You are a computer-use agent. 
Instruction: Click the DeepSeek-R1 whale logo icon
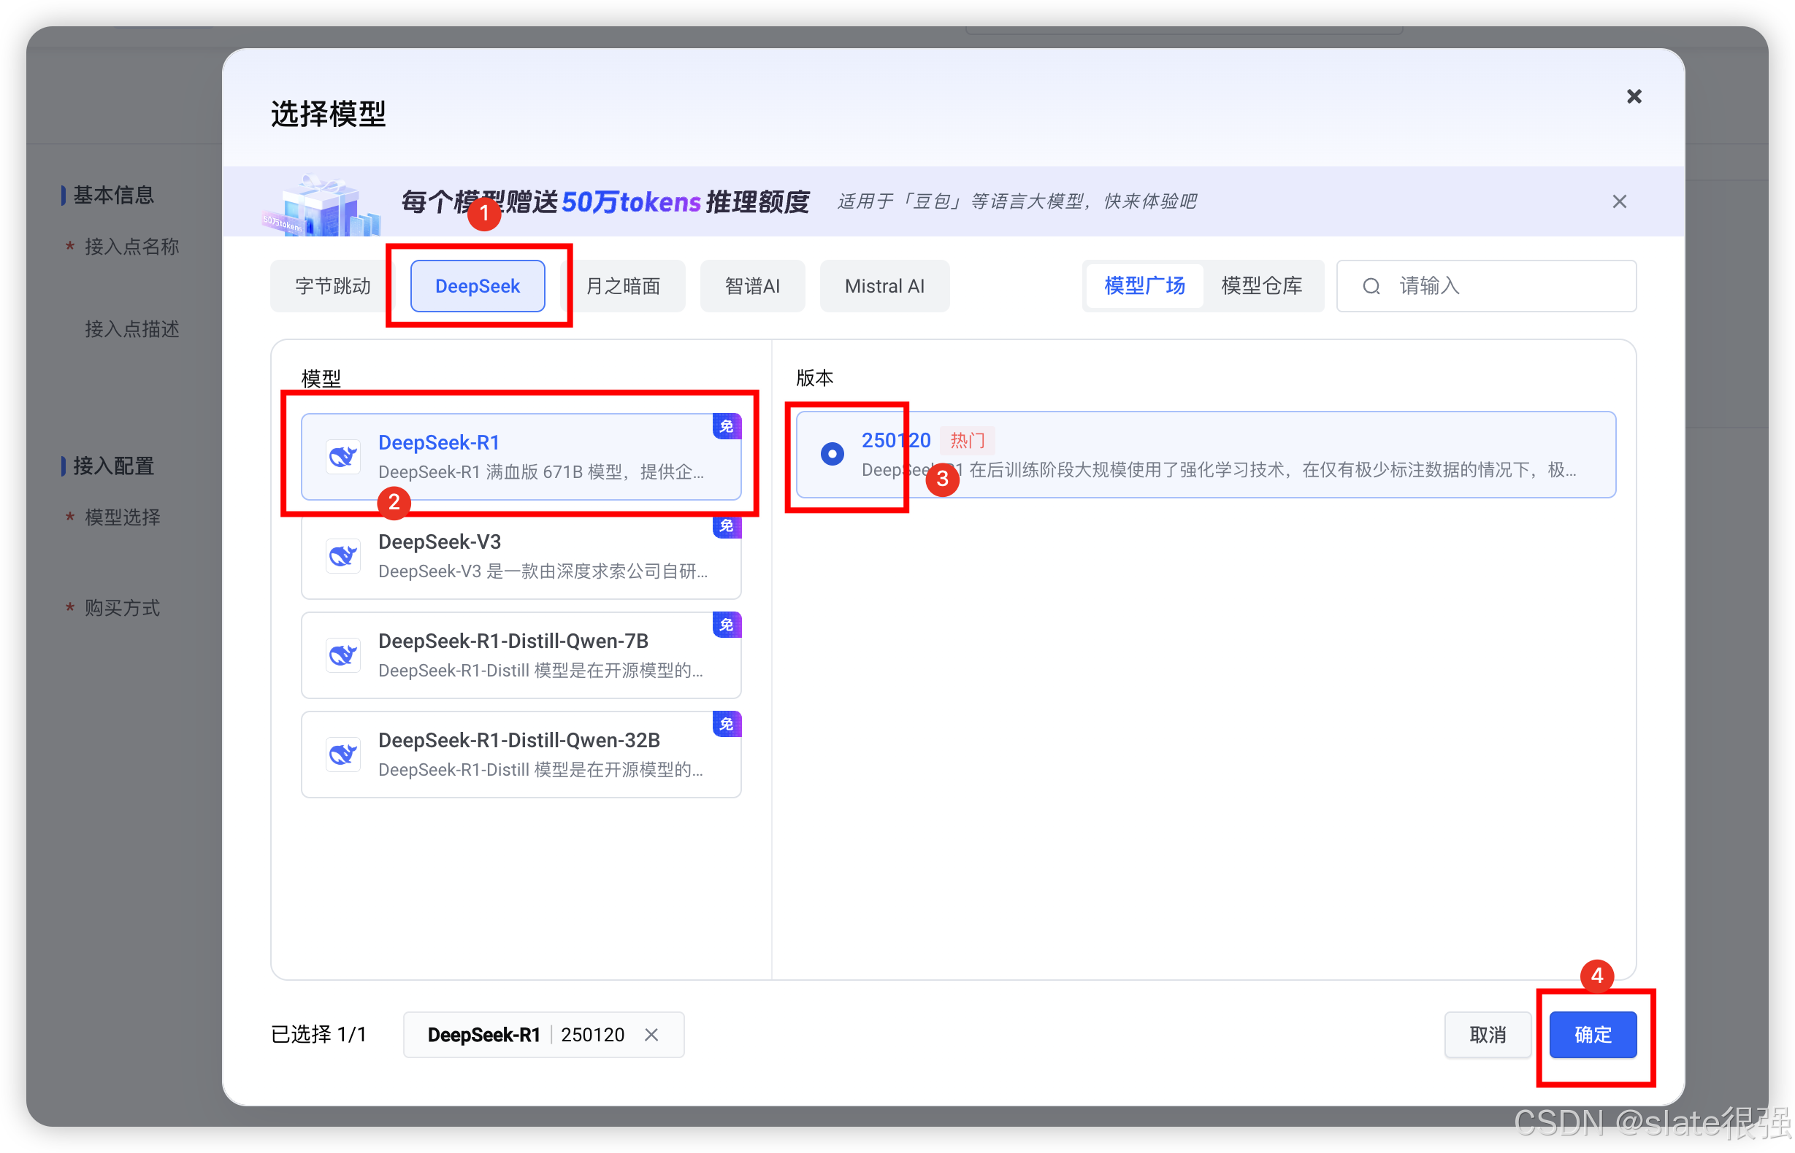(x=343, y=456)
